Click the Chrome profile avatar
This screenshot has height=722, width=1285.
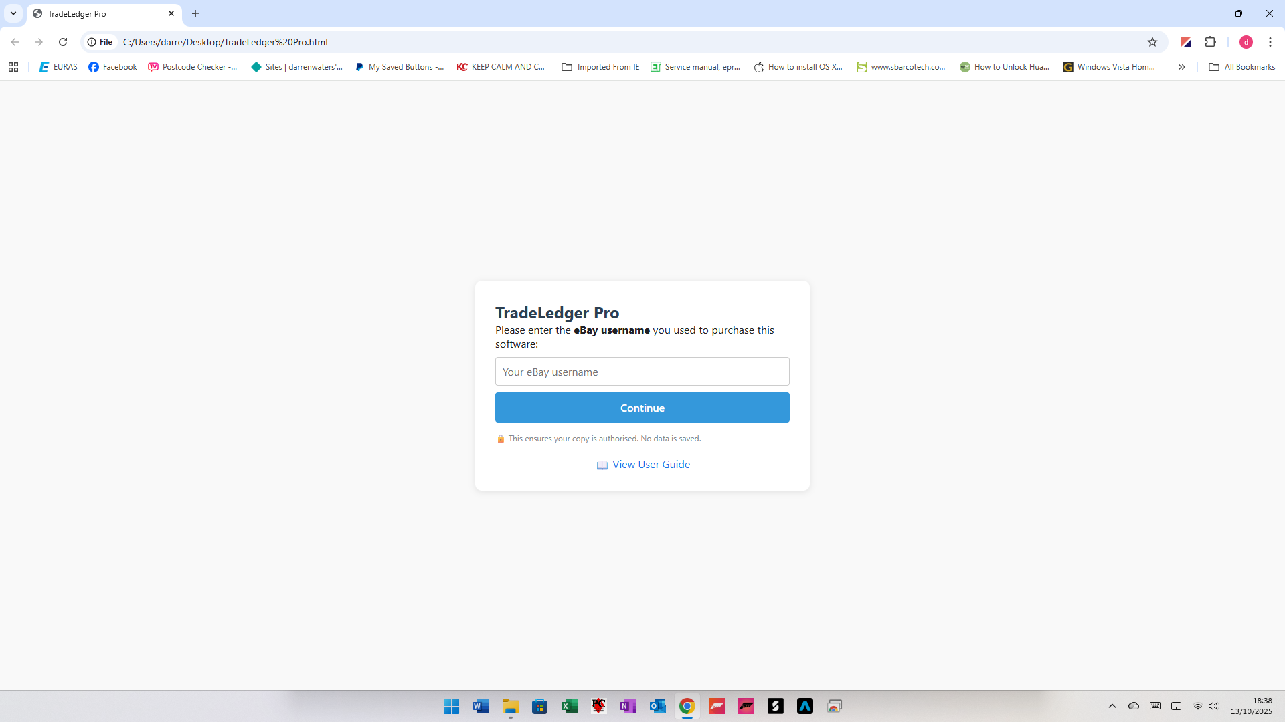pyautogui.click(x=1246, y=42)
